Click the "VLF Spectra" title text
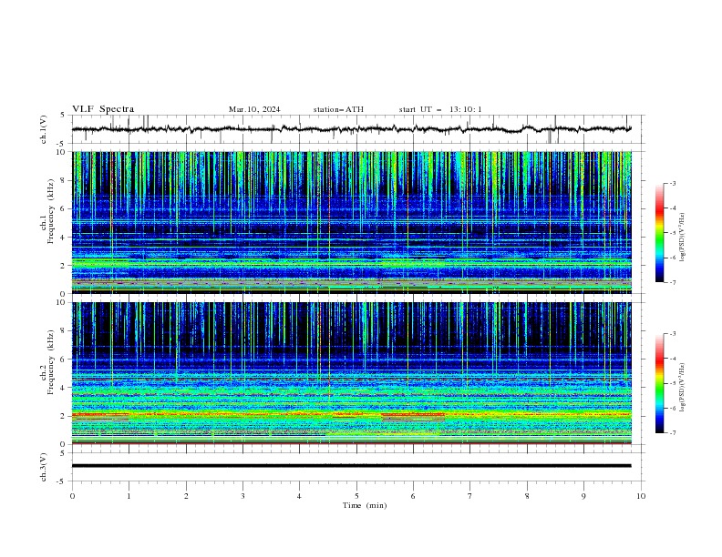722x557 pixels. coord(103,109)
